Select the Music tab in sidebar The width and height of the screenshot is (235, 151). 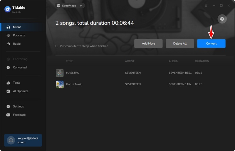click(x=17, y=27)
